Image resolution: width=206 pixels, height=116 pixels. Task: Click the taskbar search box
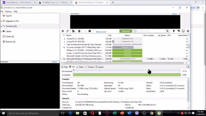33,113
